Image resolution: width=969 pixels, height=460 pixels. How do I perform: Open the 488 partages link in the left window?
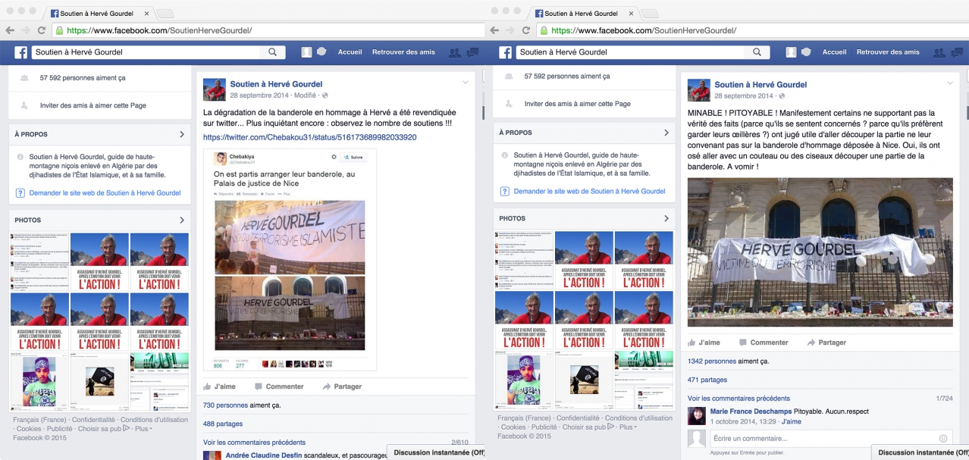click(223, 424)
